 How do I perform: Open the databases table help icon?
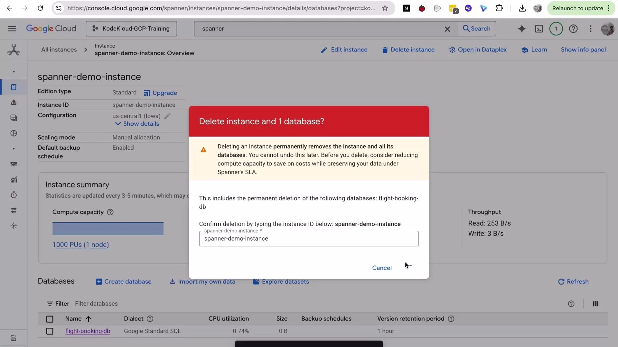click(x=571, y=304)
